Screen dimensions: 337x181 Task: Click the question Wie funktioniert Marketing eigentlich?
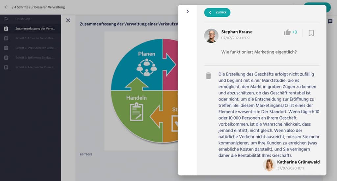click(x=259, y=52)
